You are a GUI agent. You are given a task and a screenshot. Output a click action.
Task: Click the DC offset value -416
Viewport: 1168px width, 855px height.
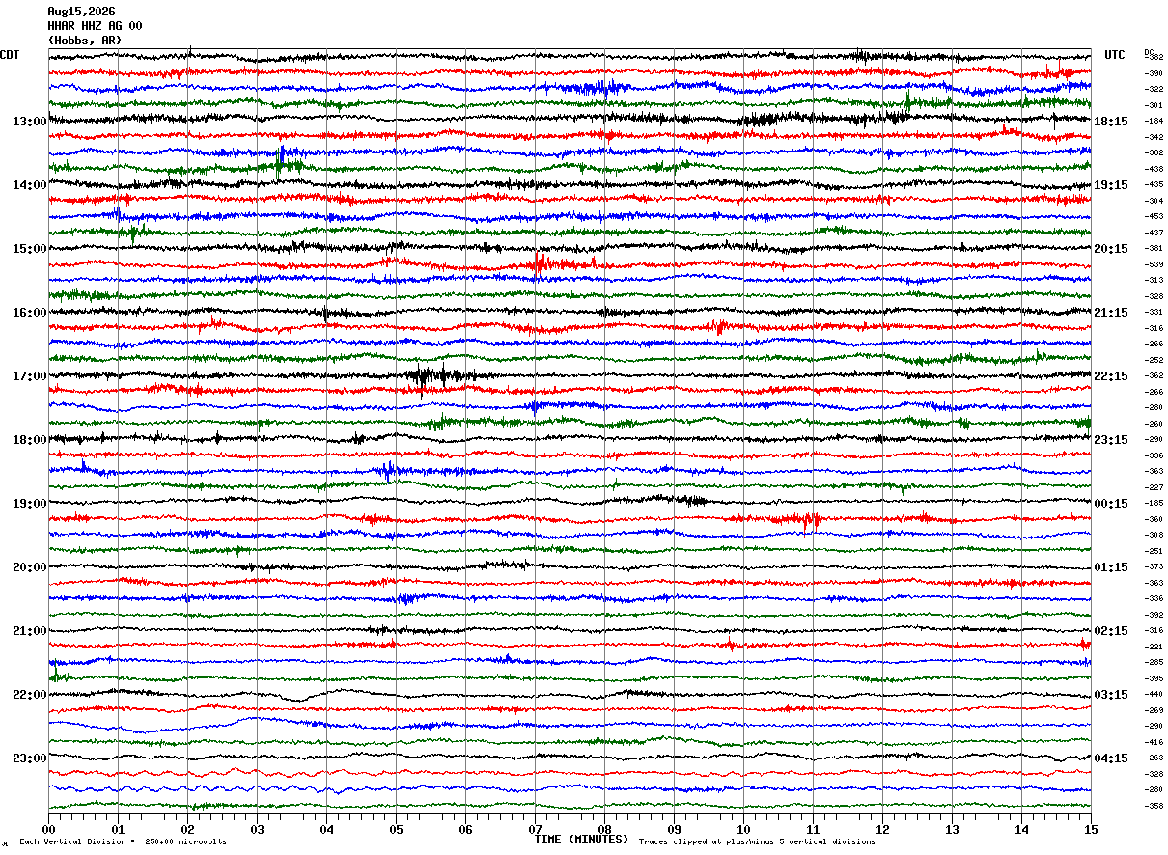coord(1154,742)
